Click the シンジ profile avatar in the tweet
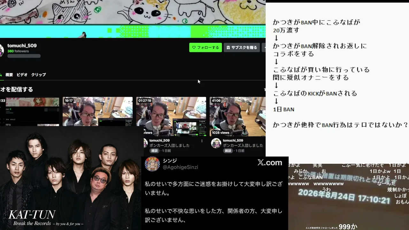 point(152,164)
